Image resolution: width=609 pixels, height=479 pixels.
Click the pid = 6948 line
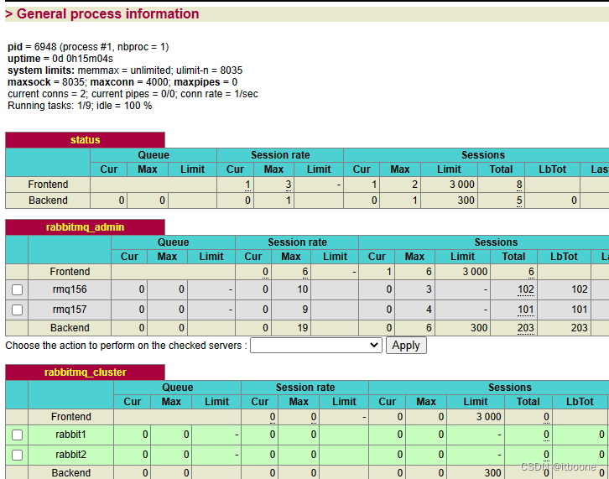click(x=88, y=47)
